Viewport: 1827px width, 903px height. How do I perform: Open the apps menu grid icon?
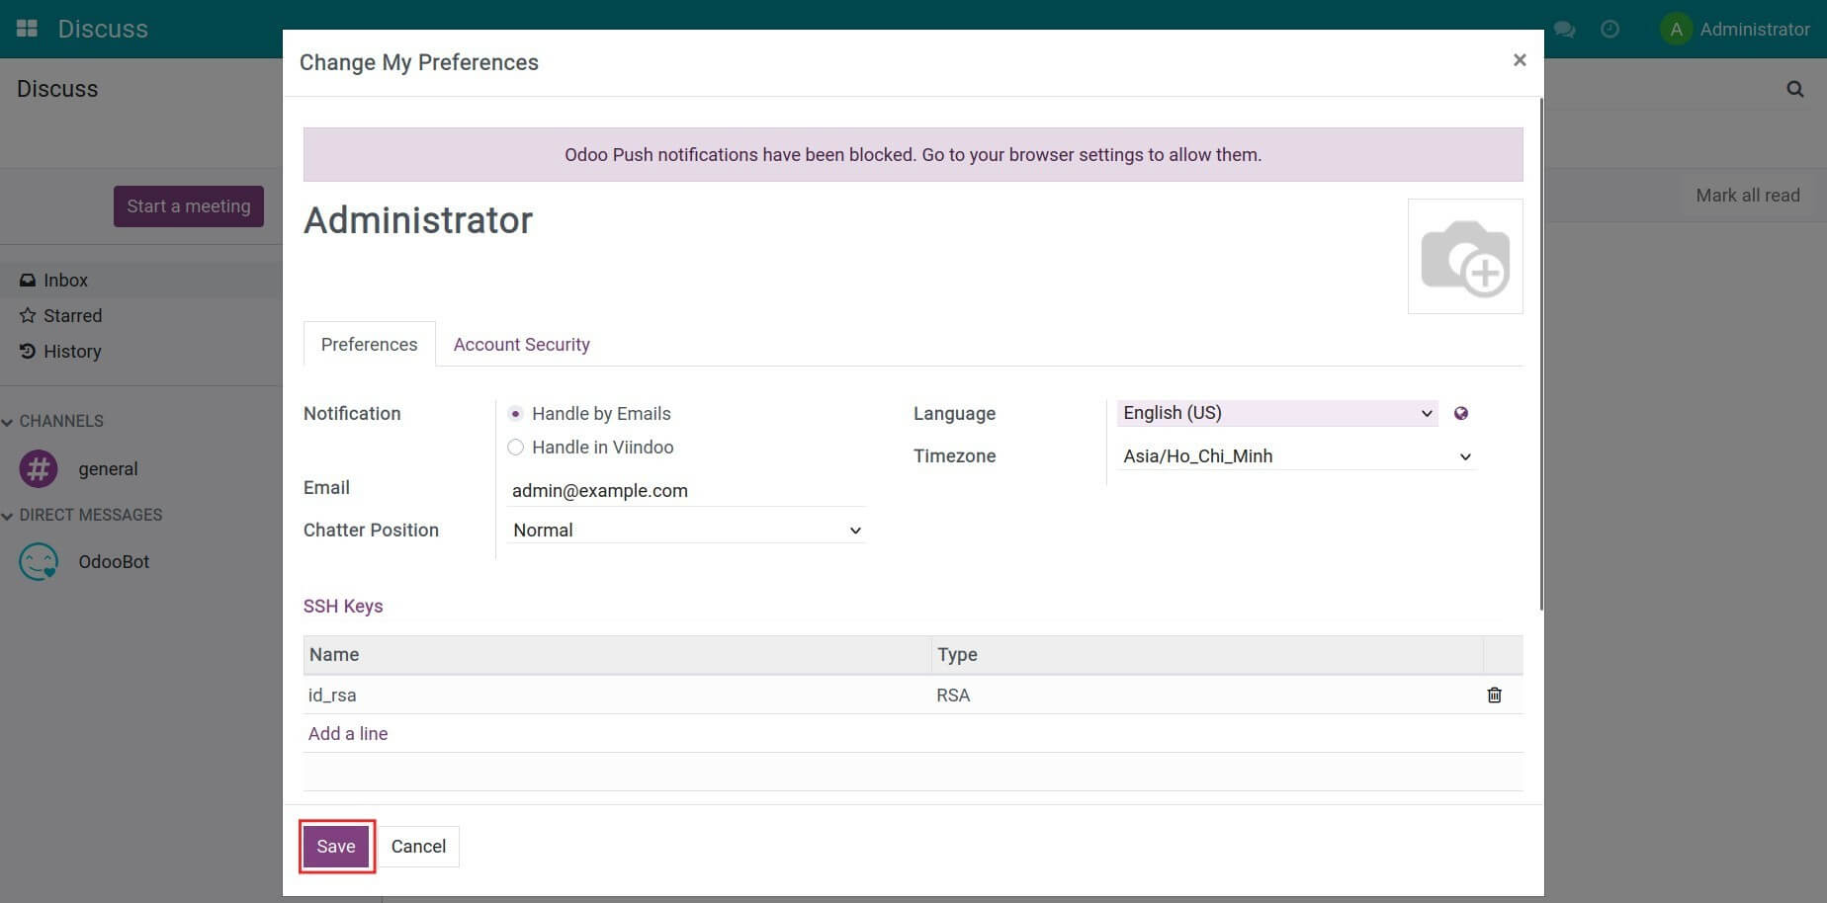click(26, 28)
